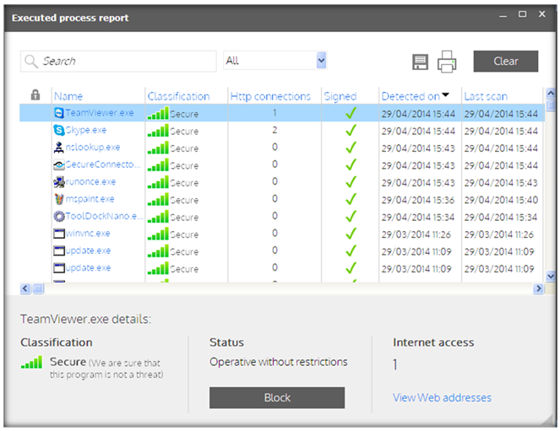Click the horizontal scrollbar left arrow
This screenshot has width=560, height=431.
(x=25, y=288)
